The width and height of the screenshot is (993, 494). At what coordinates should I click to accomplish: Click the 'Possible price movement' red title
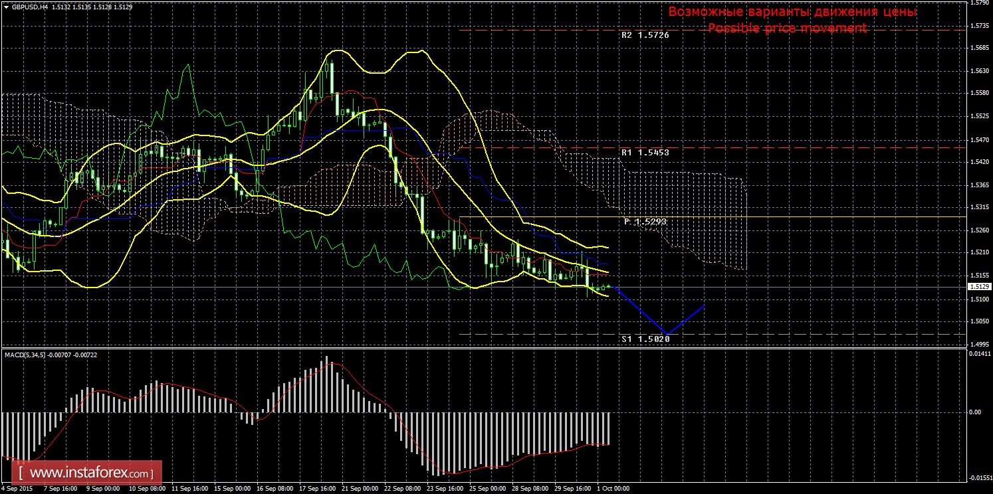pos(787,28)
